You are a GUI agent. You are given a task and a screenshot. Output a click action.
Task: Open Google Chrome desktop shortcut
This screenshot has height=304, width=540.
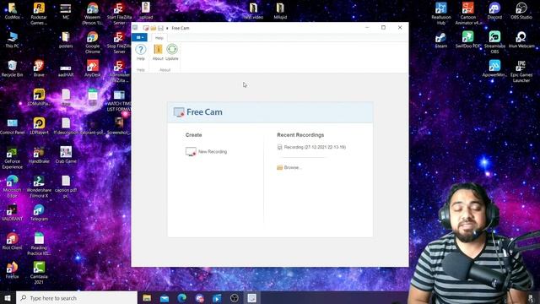(x=93, y=43)
